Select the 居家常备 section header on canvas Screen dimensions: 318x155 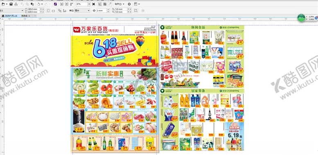coord(202,91)
